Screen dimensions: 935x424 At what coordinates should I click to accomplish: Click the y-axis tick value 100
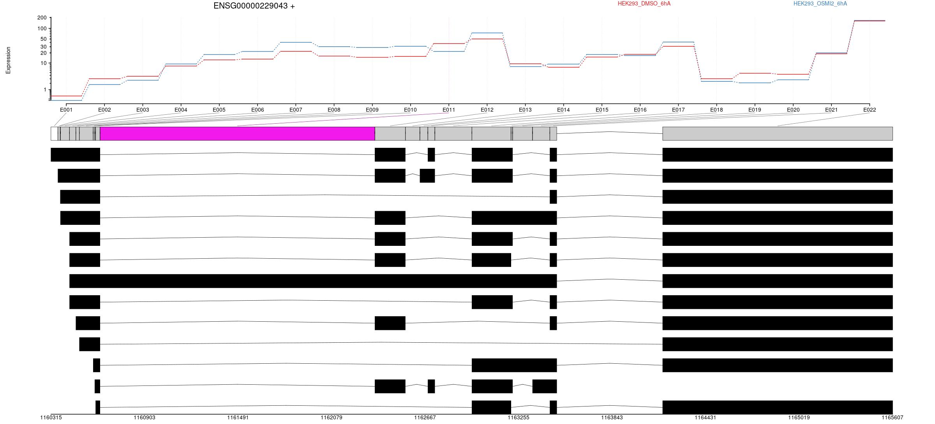pyautogui.click(x=42, y=28)
